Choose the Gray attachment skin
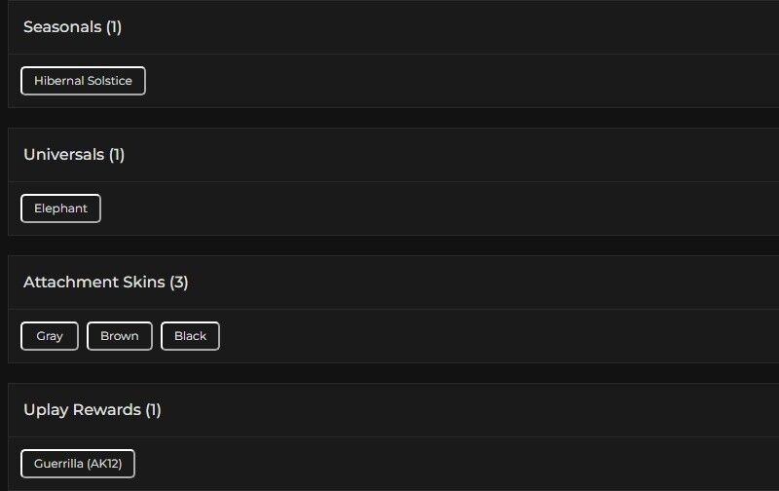Screen dimensions: 779x491 (x=50, y=336)
